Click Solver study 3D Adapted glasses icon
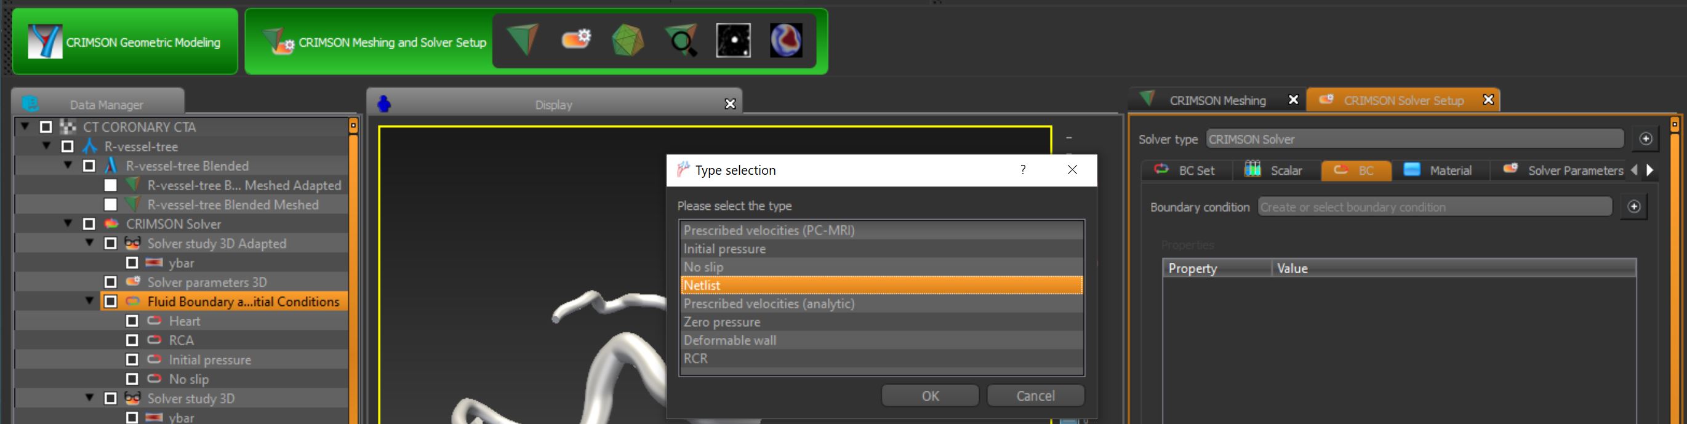The height and width of the screenshot is (424, 1687). click(132, 242)
